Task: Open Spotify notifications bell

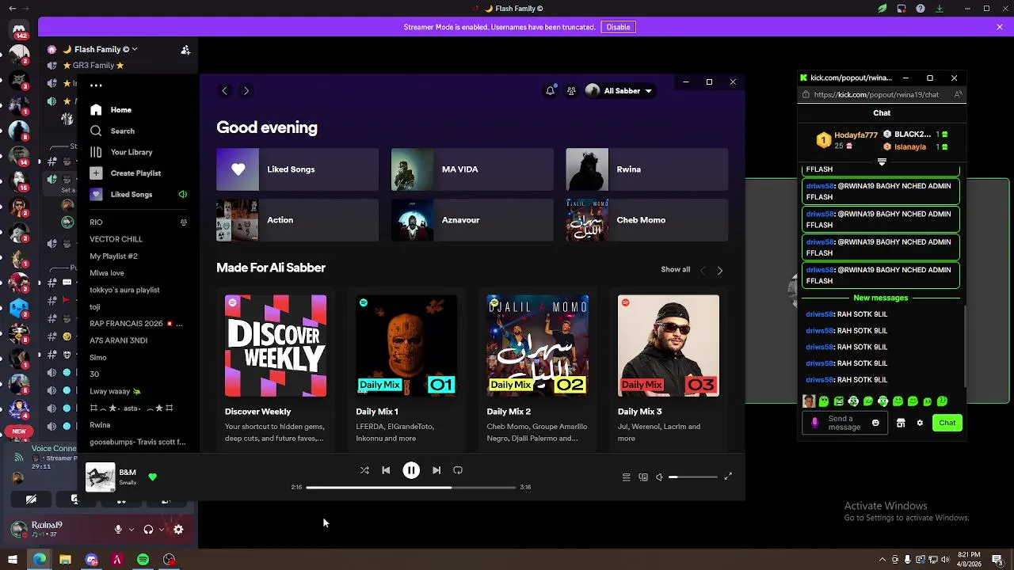Action: [550, 91]
